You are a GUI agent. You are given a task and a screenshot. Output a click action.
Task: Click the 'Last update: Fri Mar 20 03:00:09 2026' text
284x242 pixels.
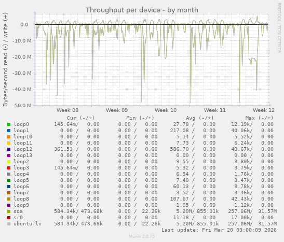click(x=219, y=230)
